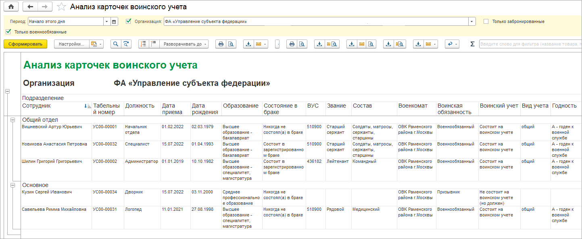
Task: Collapse the Общий отдел group
Action: 13,120
